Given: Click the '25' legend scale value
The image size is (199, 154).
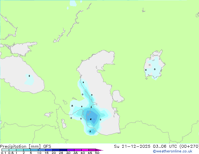Looking at the screenshot, I should click(61, 153).
